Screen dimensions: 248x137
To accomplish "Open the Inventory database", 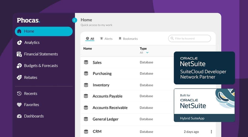I will point(101,85).
